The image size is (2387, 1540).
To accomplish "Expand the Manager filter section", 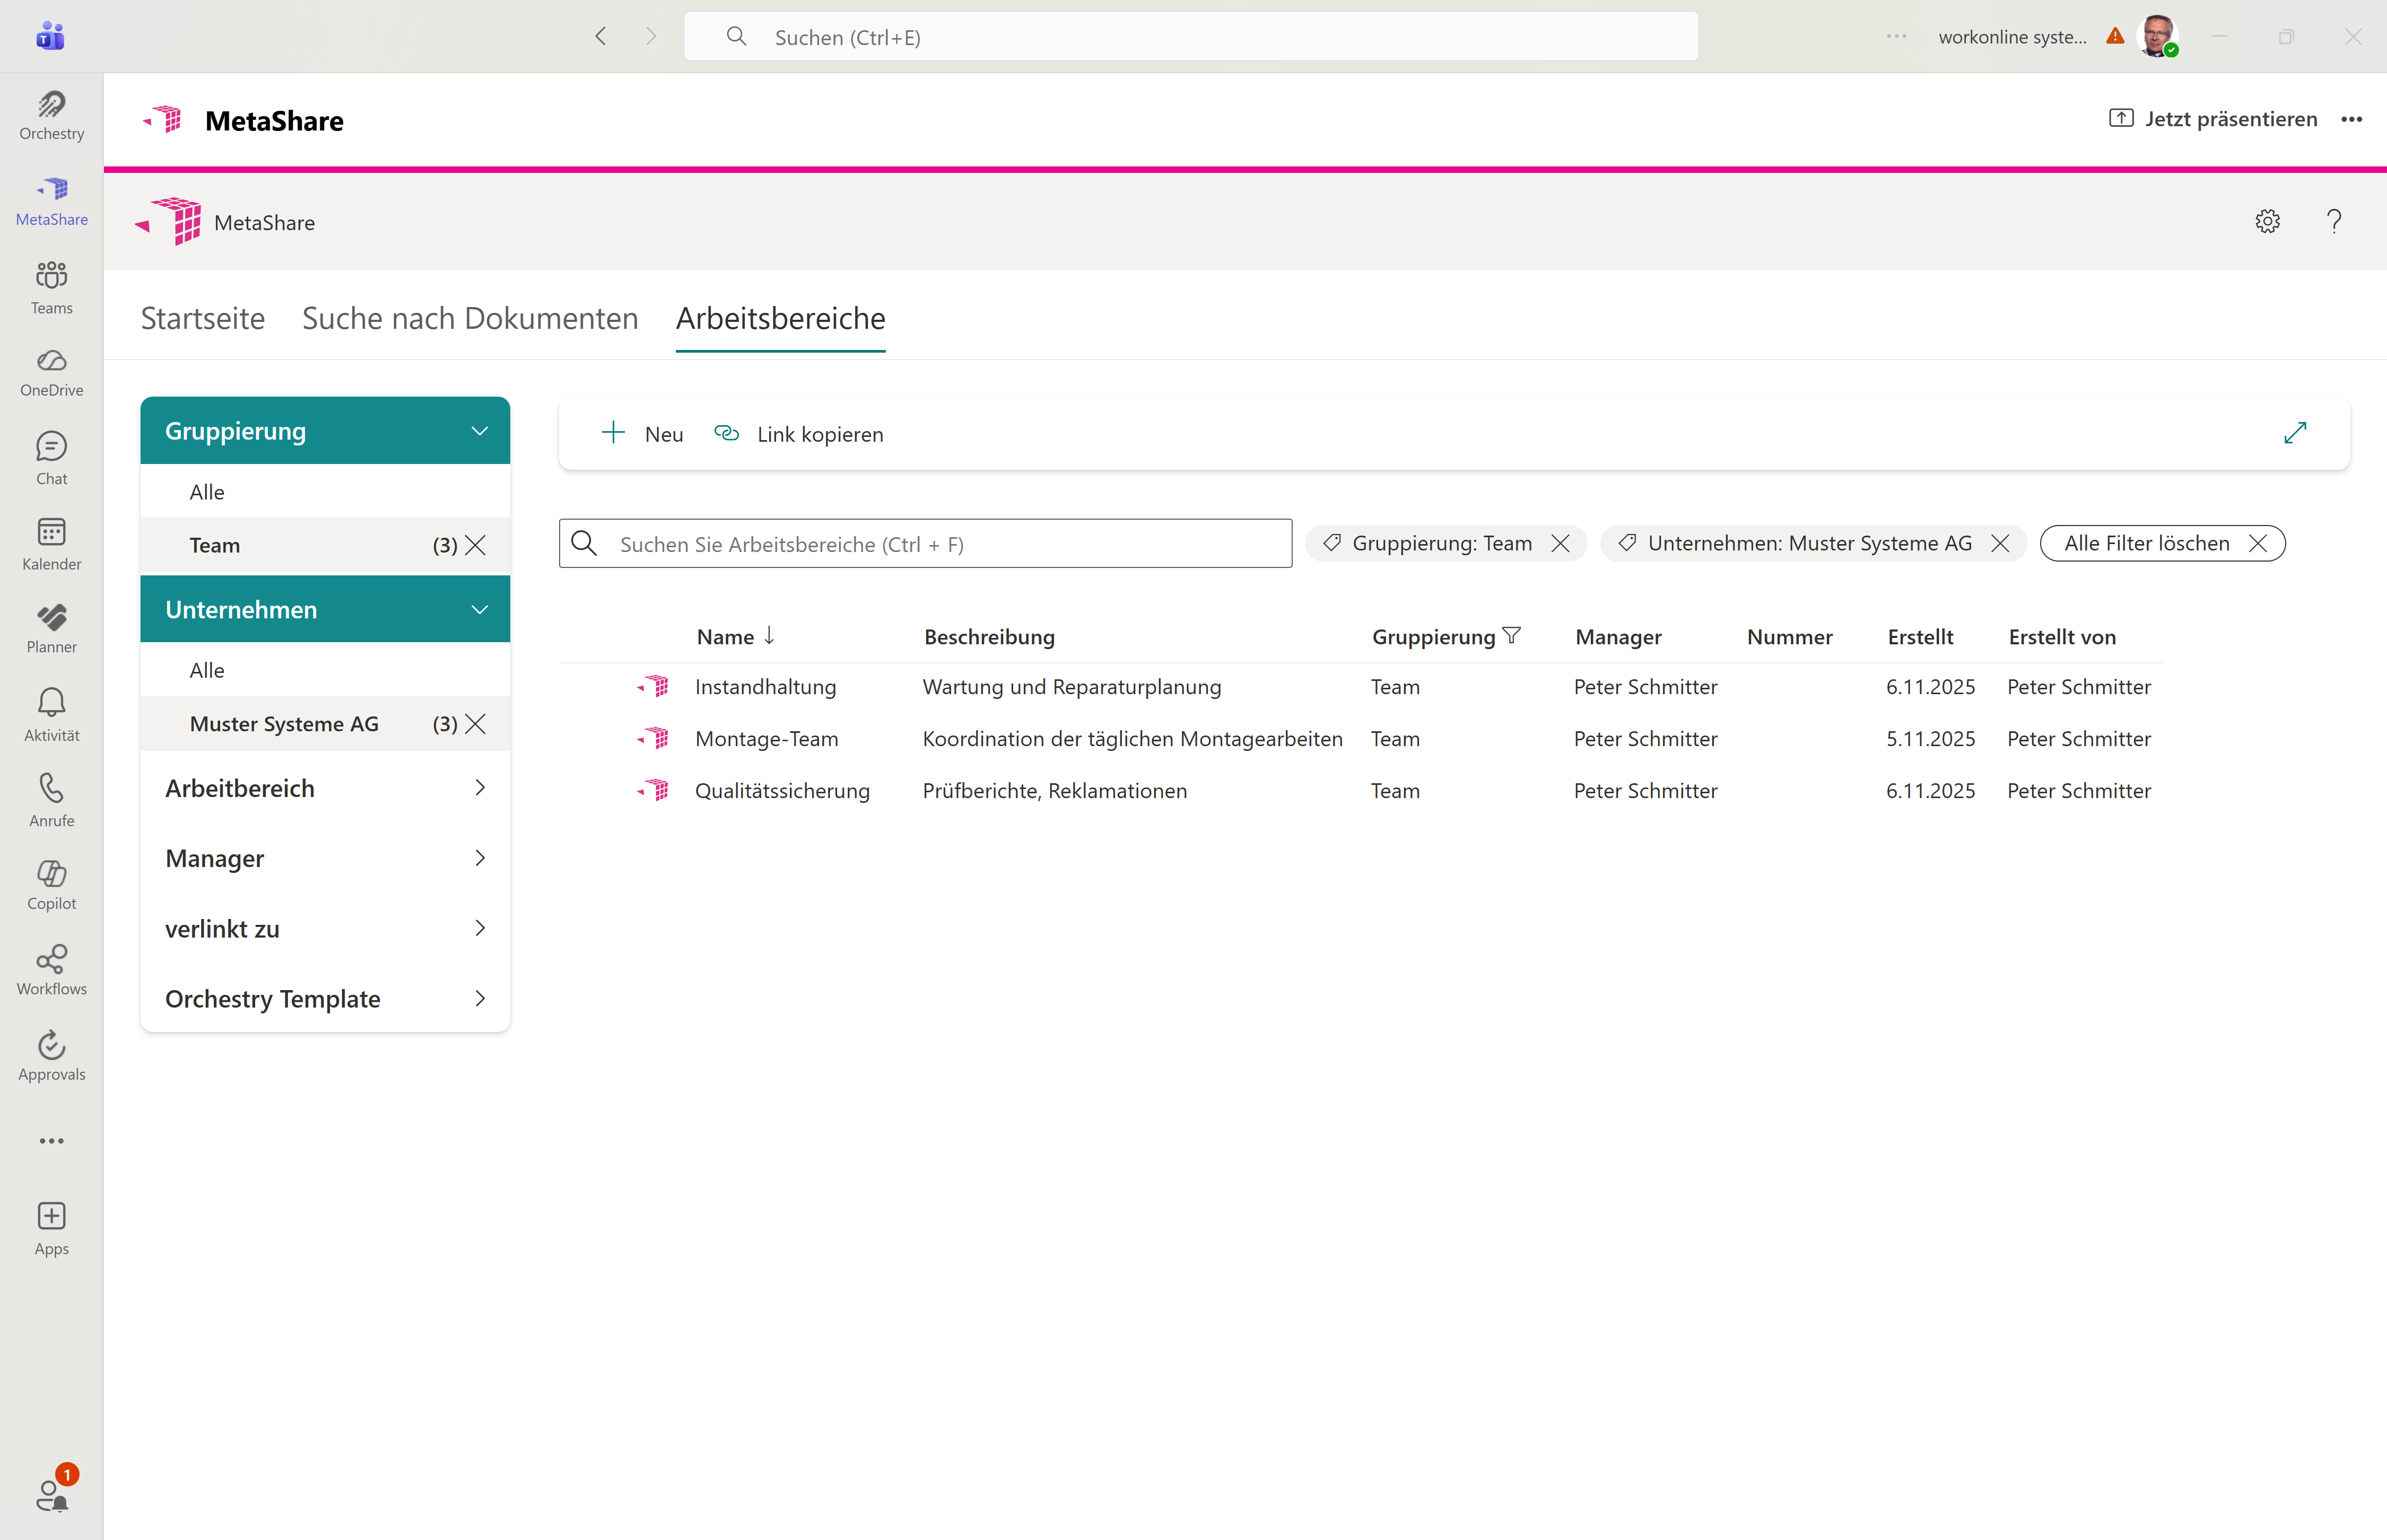I will (479, 858).
